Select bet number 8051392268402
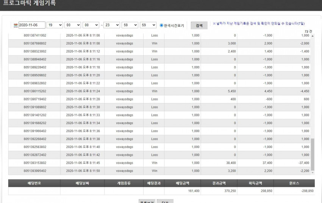This screenshot has height=203, width=322. point(35,139)
